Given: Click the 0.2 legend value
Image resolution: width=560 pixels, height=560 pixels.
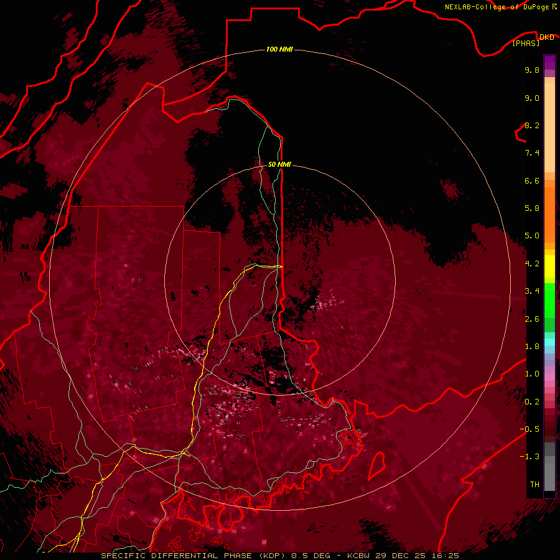Looking at the screenshot, I should coord(532,402).
